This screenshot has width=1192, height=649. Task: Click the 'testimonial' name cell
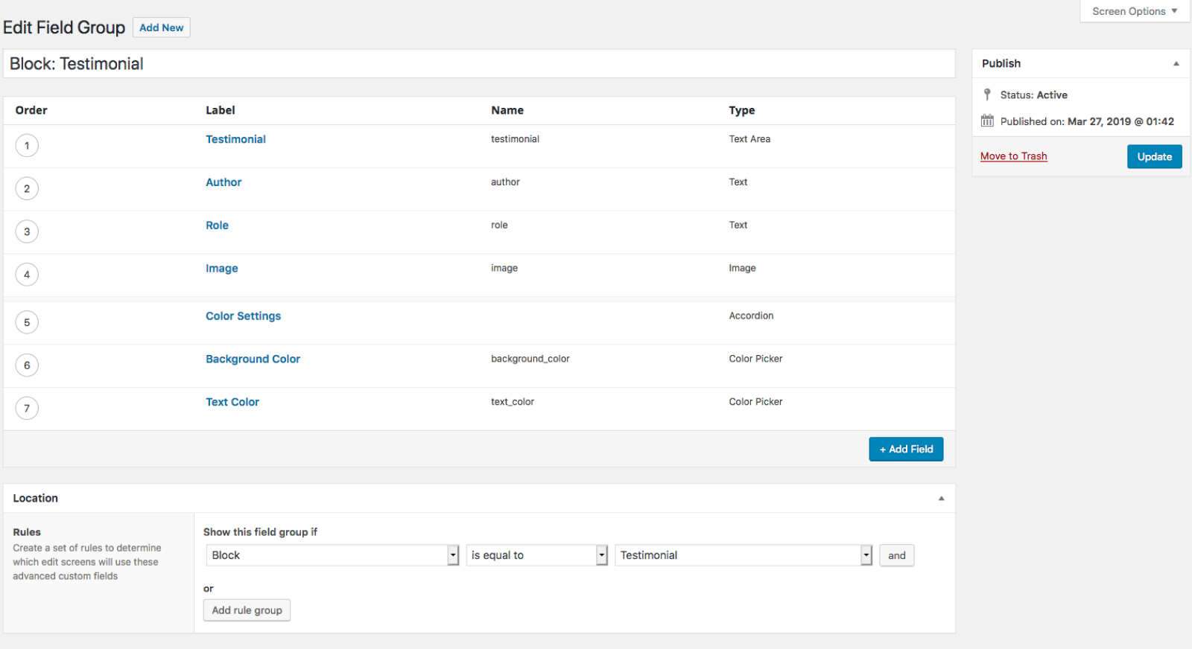[x=515, y=139]
